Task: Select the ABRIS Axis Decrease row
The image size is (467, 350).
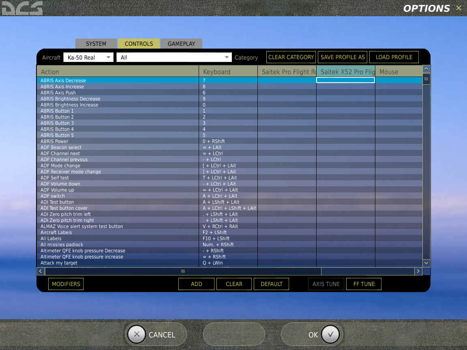Action: pyautogui.click(x=229, y=80)
